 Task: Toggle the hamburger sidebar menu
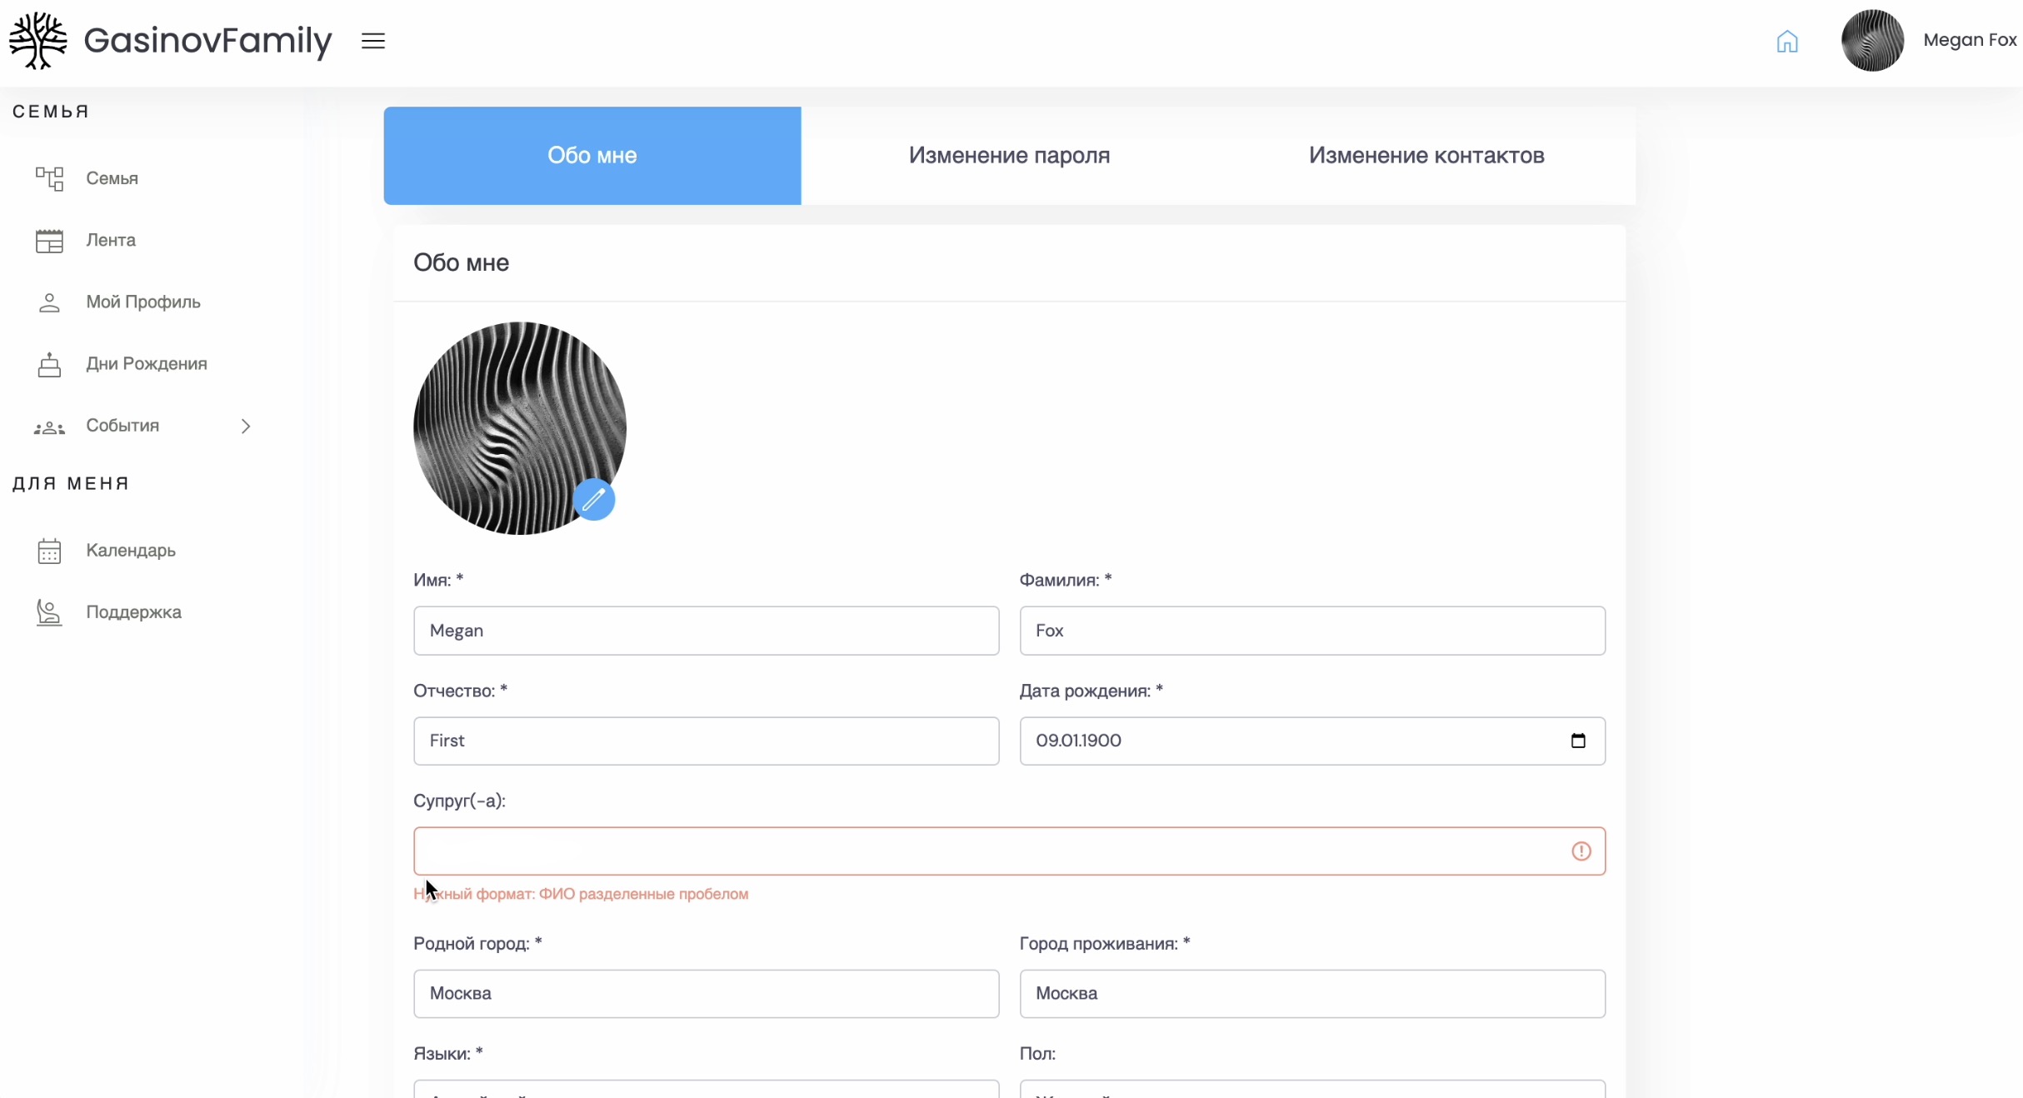click(373, 41)
